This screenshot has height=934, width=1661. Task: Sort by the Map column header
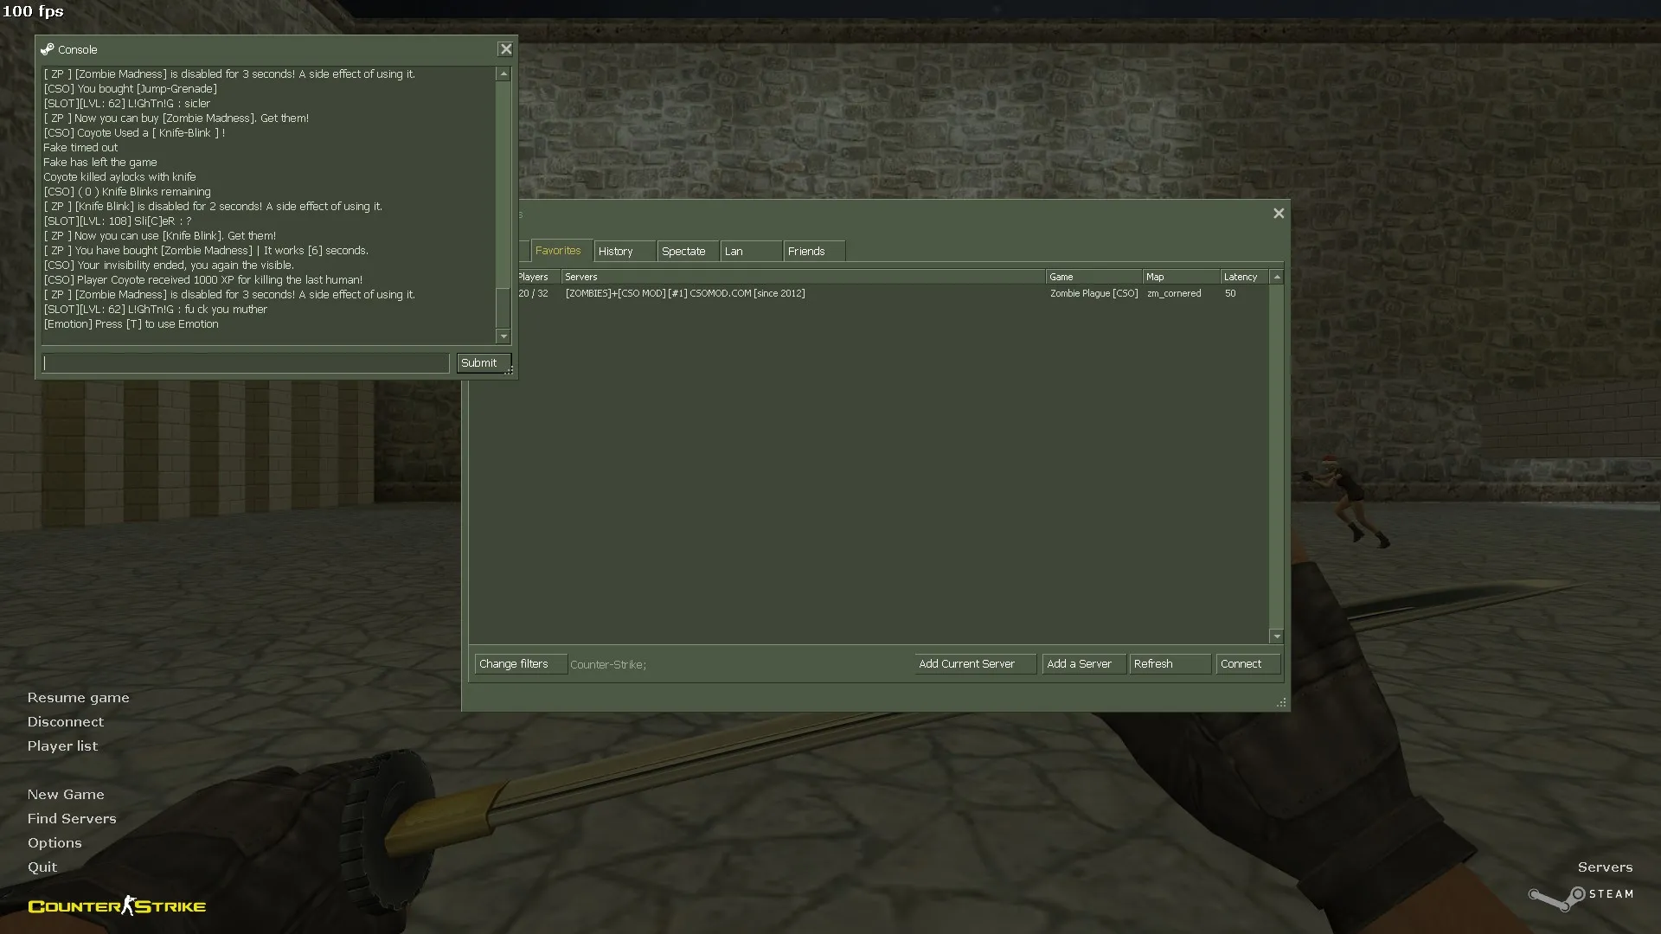[1181, 277]
